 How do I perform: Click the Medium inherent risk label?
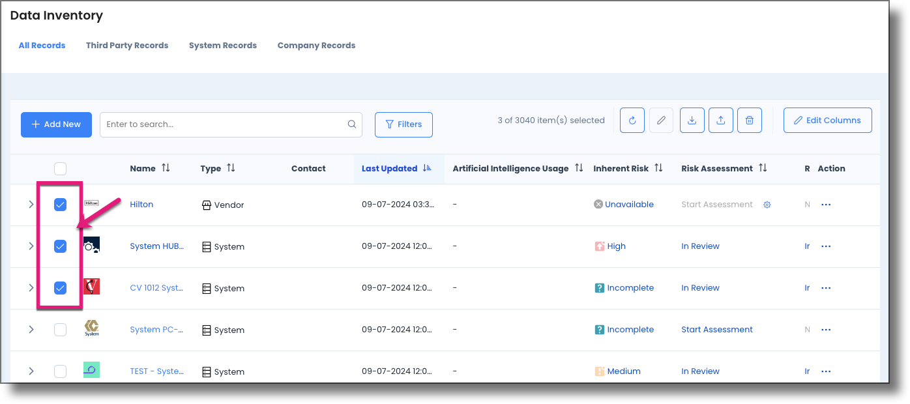coord(624,371)
